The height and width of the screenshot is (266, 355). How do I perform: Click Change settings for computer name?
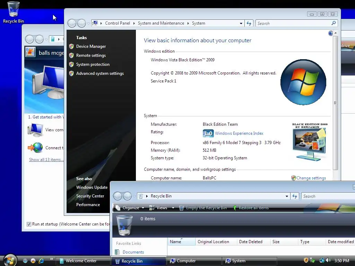click(x=311, y=178)
